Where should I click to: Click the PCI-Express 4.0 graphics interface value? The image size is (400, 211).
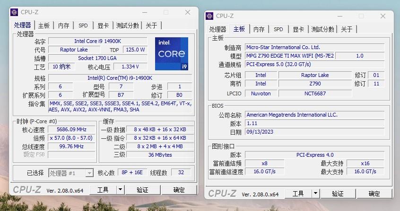tap(314, 155)
